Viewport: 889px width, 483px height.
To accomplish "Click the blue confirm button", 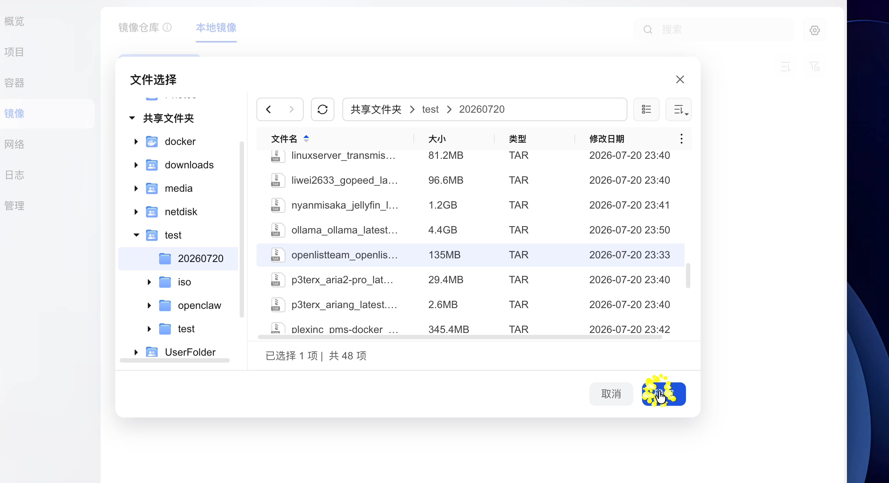I will [664, 394].
